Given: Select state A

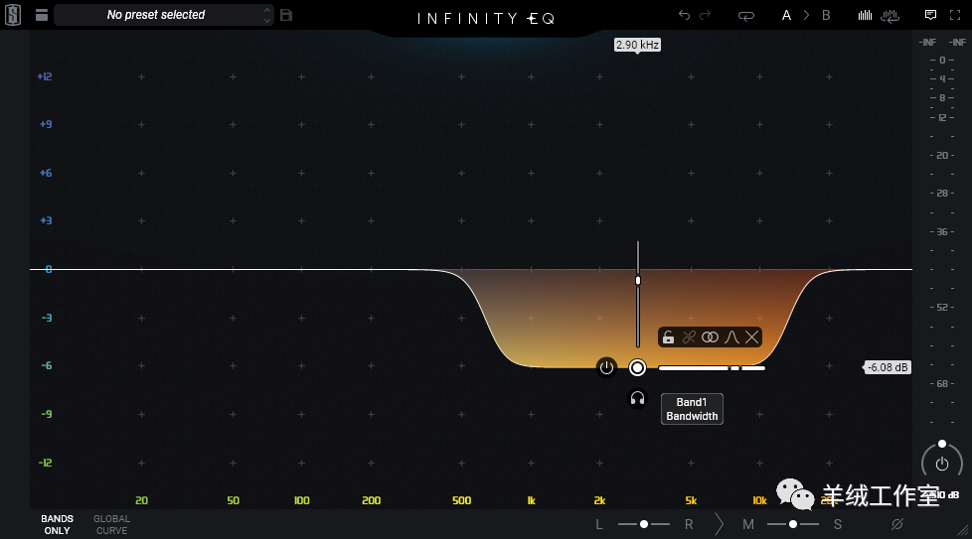Looking at the screenshot, I should tap(787, 15).
